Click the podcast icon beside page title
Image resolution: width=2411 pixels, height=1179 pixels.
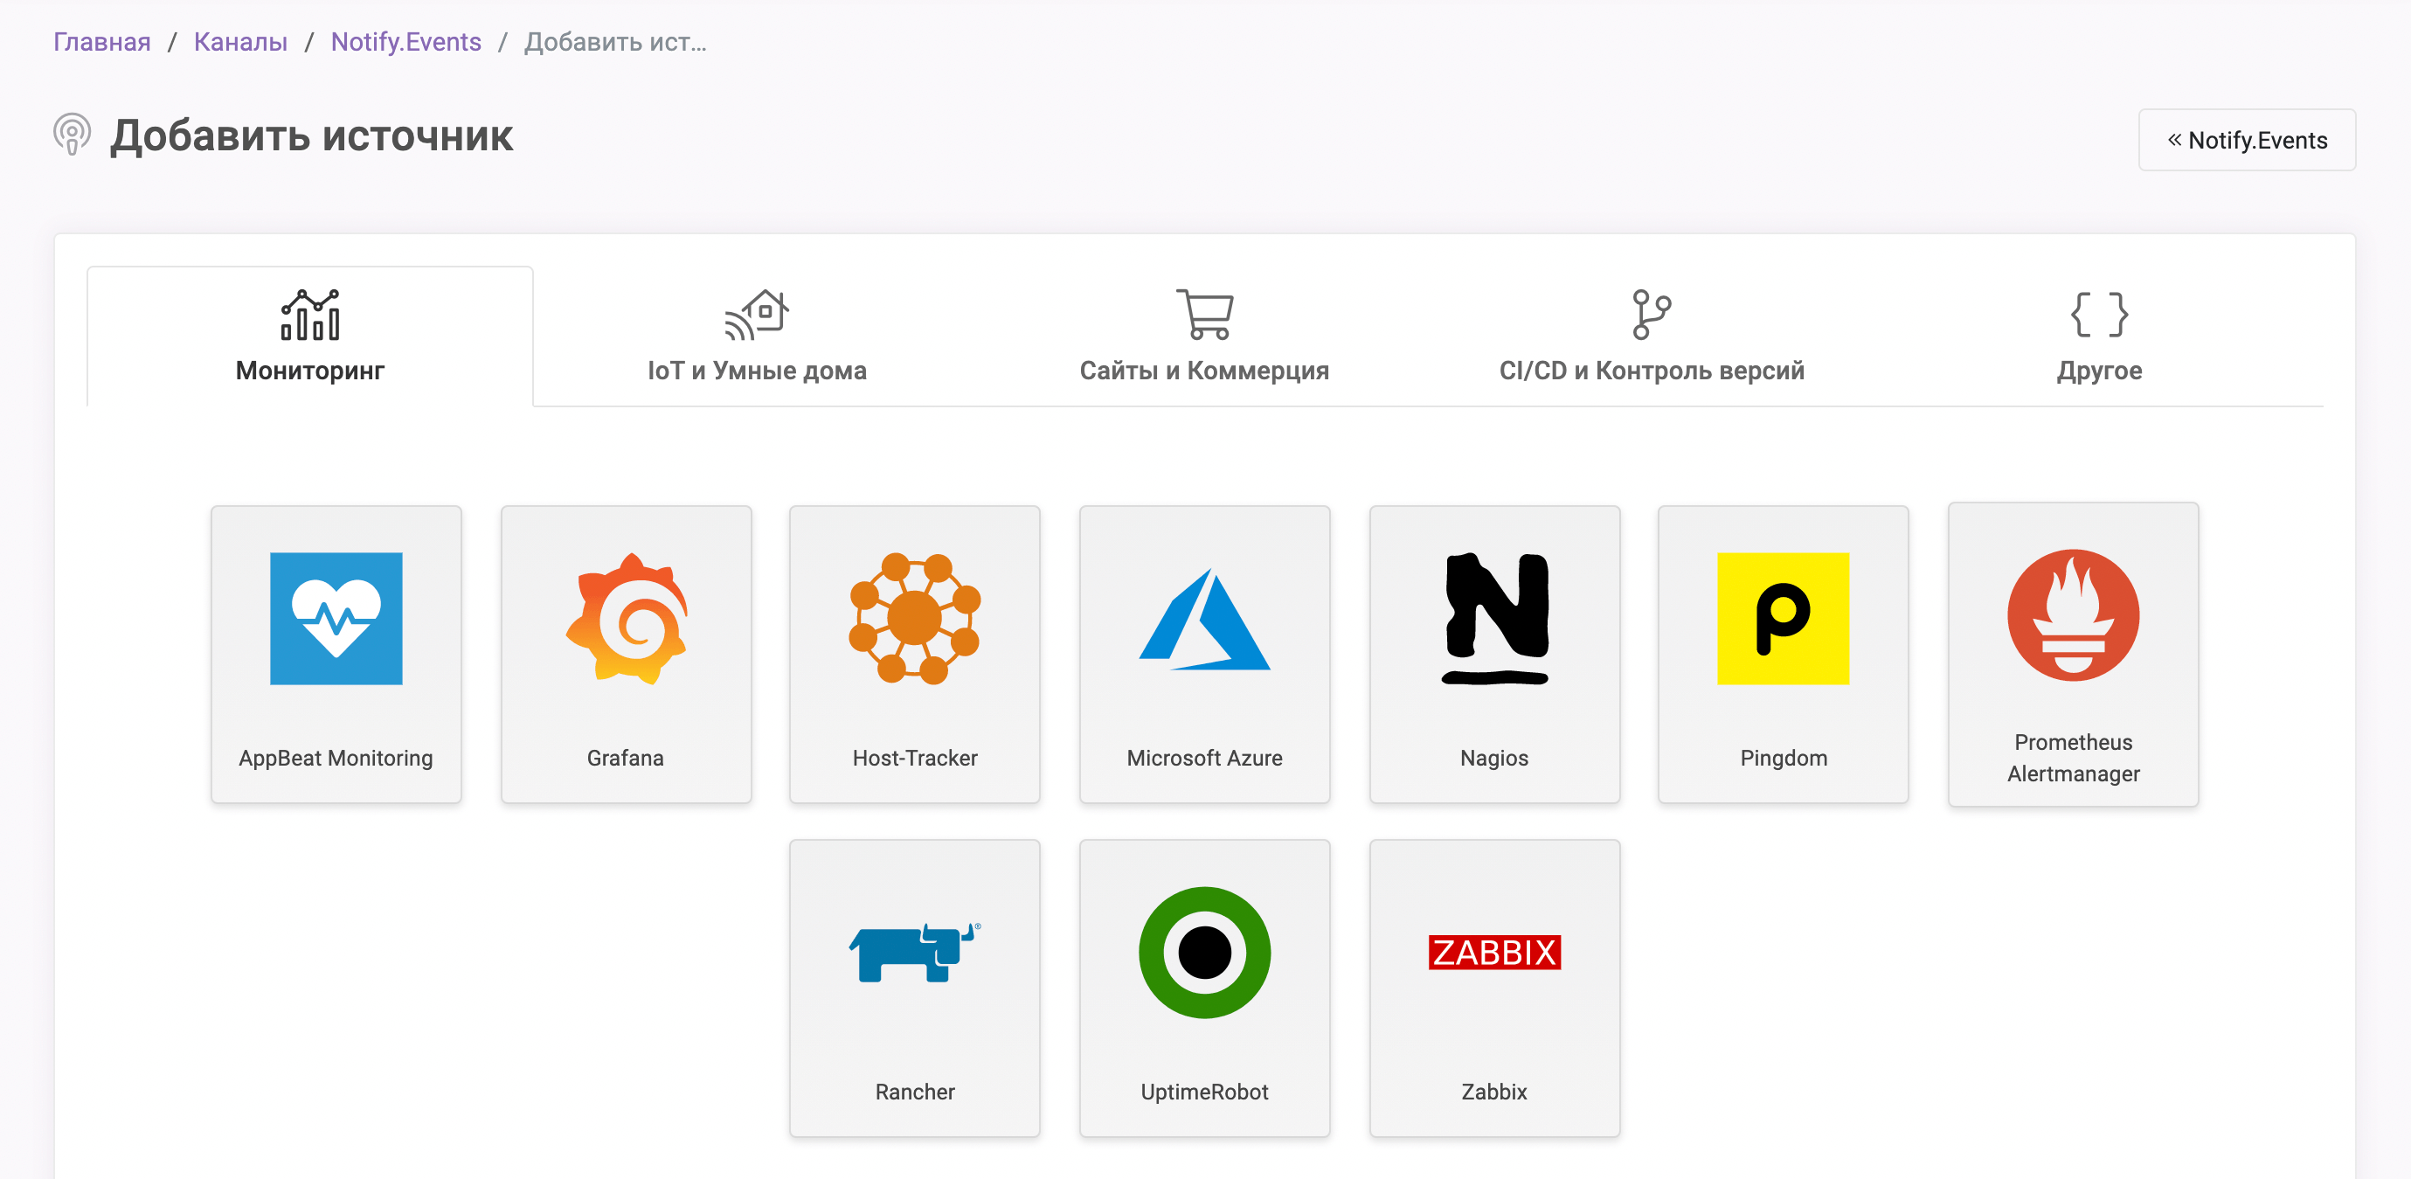pyautogui.click(x=72, y=135)
